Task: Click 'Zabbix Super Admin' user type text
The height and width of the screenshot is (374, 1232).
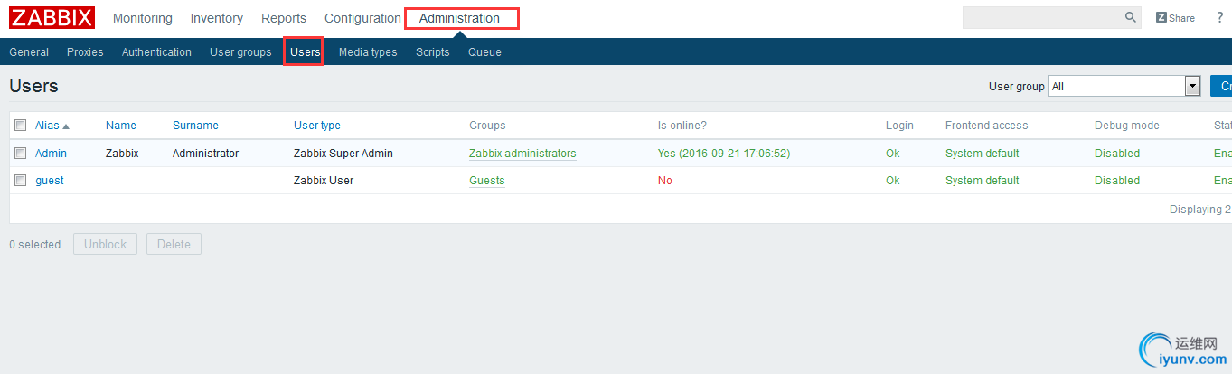Action: point(343,154)
